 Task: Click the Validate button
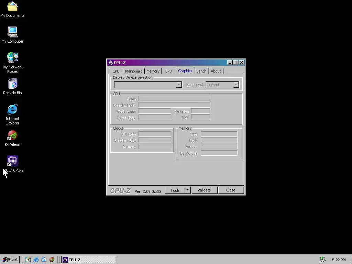click(204, 190)
